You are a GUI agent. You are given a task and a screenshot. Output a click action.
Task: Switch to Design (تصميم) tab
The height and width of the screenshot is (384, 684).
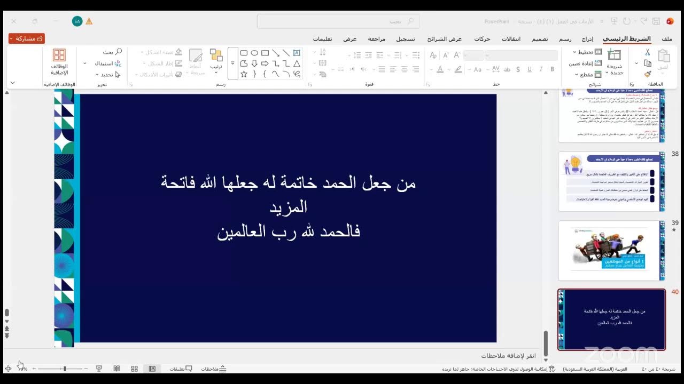[x=539, y=39]
